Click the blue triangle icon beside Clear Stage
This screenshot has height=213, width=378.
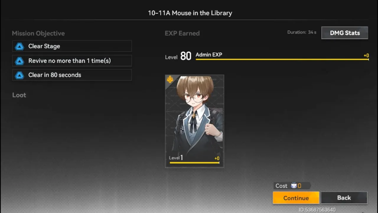[x=19, y=46]
